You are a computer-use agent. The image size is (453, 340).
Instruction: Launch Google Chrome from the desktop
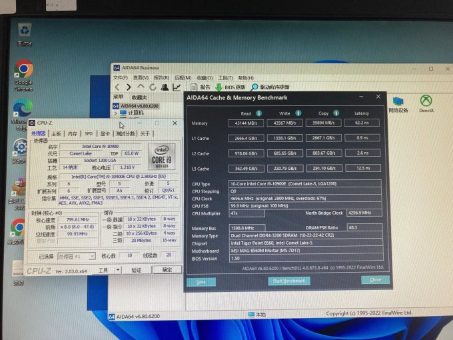[24, 75]
